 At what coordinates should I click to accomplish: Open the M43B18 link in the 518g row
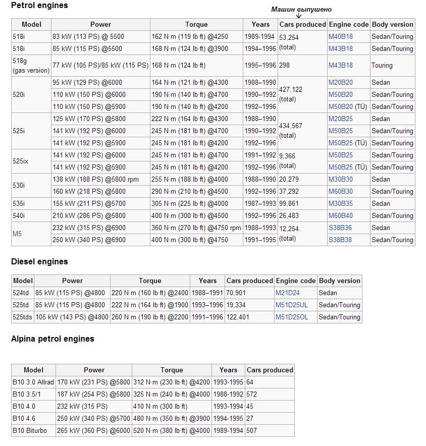tap(340, 66)
